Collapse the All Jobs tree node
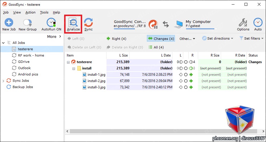 point(3,43)
